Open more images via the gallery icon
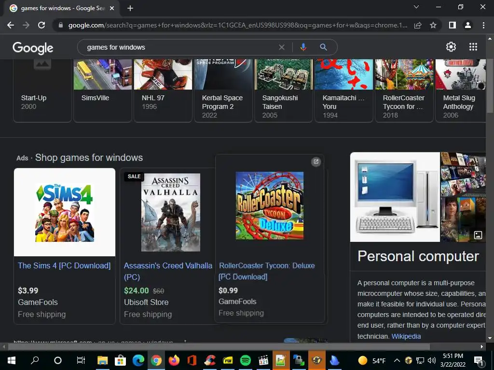494x370 pixels. point(478,235)
